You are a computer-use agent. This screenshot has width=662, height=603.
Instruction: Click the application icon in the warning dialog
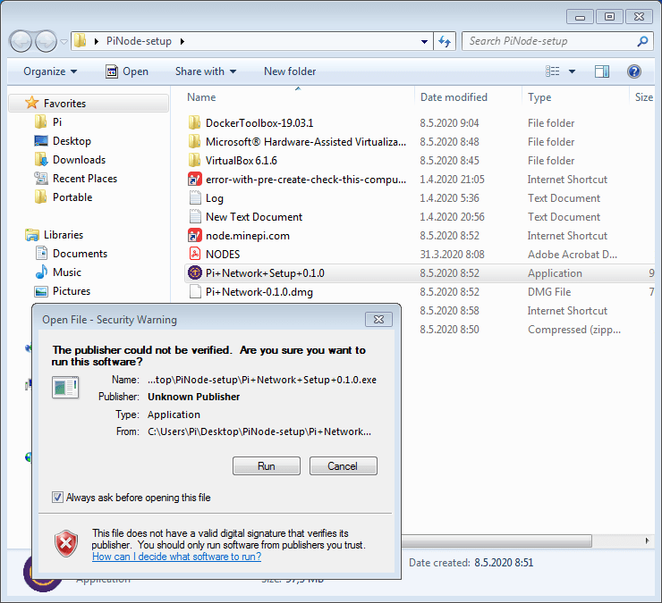tap(65, 388)
